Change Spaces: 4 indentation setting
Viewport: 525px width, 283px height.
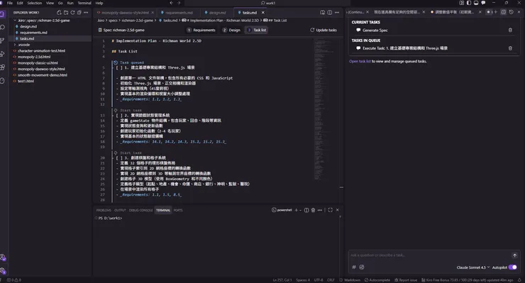click(303, 280)
